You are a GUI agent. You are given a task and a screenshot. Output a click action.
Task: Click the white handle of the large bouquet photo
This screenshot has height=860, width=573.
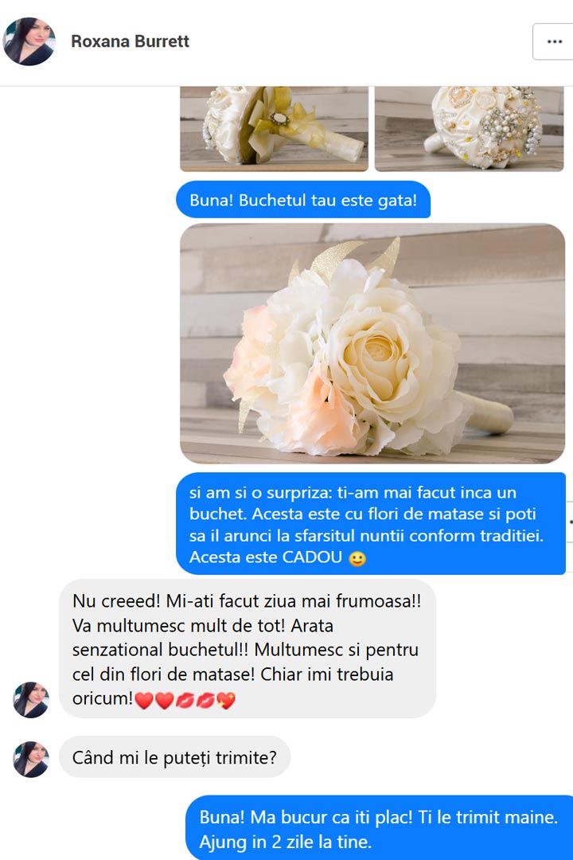click(485, 414)
